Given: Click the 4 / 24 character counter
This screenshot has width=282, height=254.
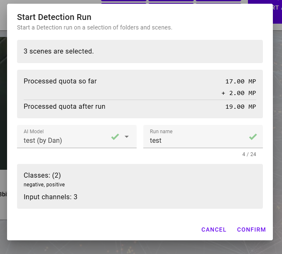Looking at the screenshot, I should [249, 154].
